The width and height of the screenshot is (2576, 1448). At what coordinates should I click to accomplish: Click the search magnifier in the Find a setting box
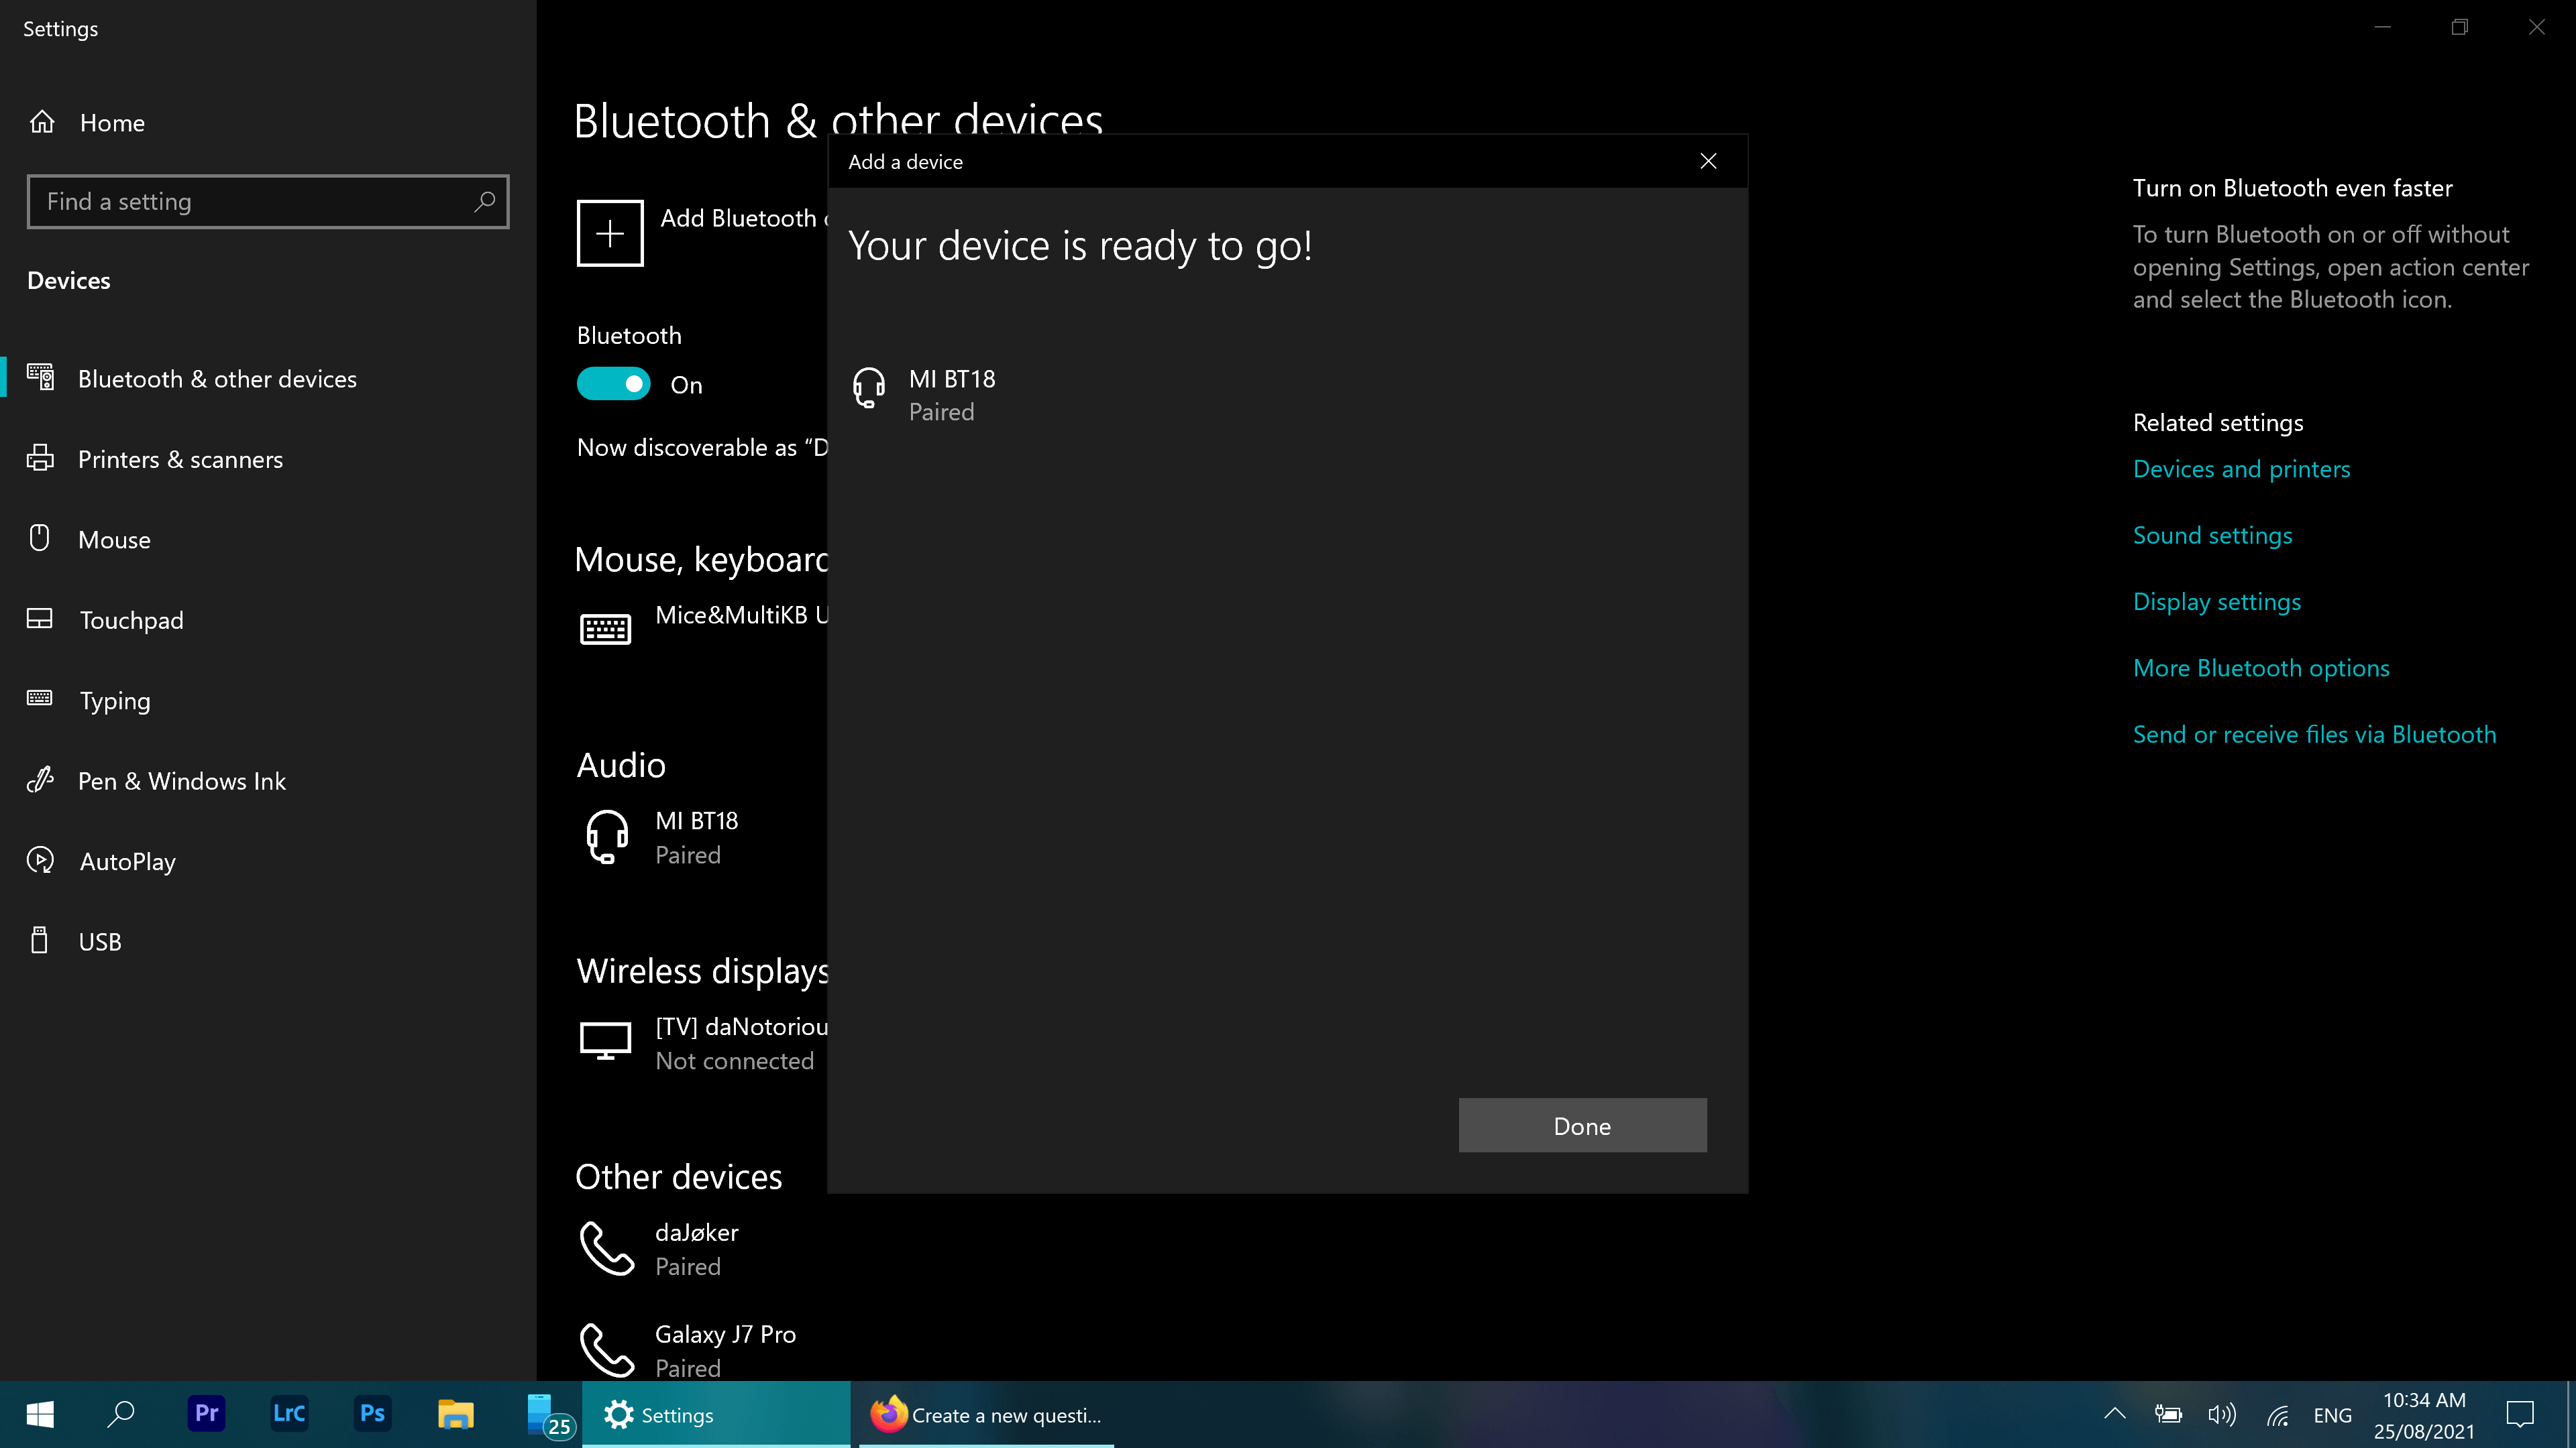pyautogui.click(x=484, y=202)
